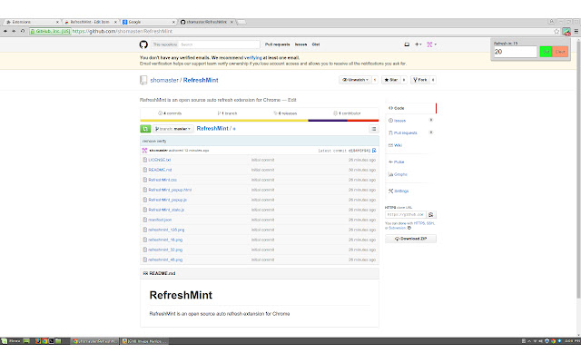Viewport: 581px width, 363px height.
Task: Open the GitHub notifications inbox icon
Action: click(407, 44)
